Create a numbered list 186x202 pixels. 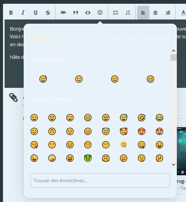pyautogui.click(x=128, y=13)
